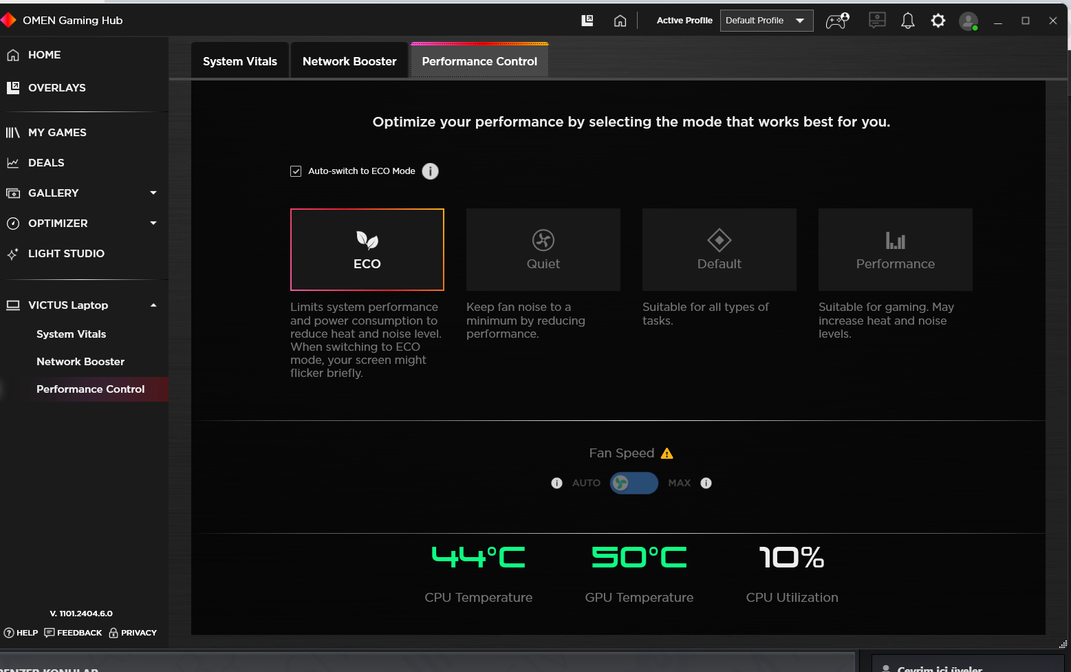Open notifications bell

tap(908, 21)
